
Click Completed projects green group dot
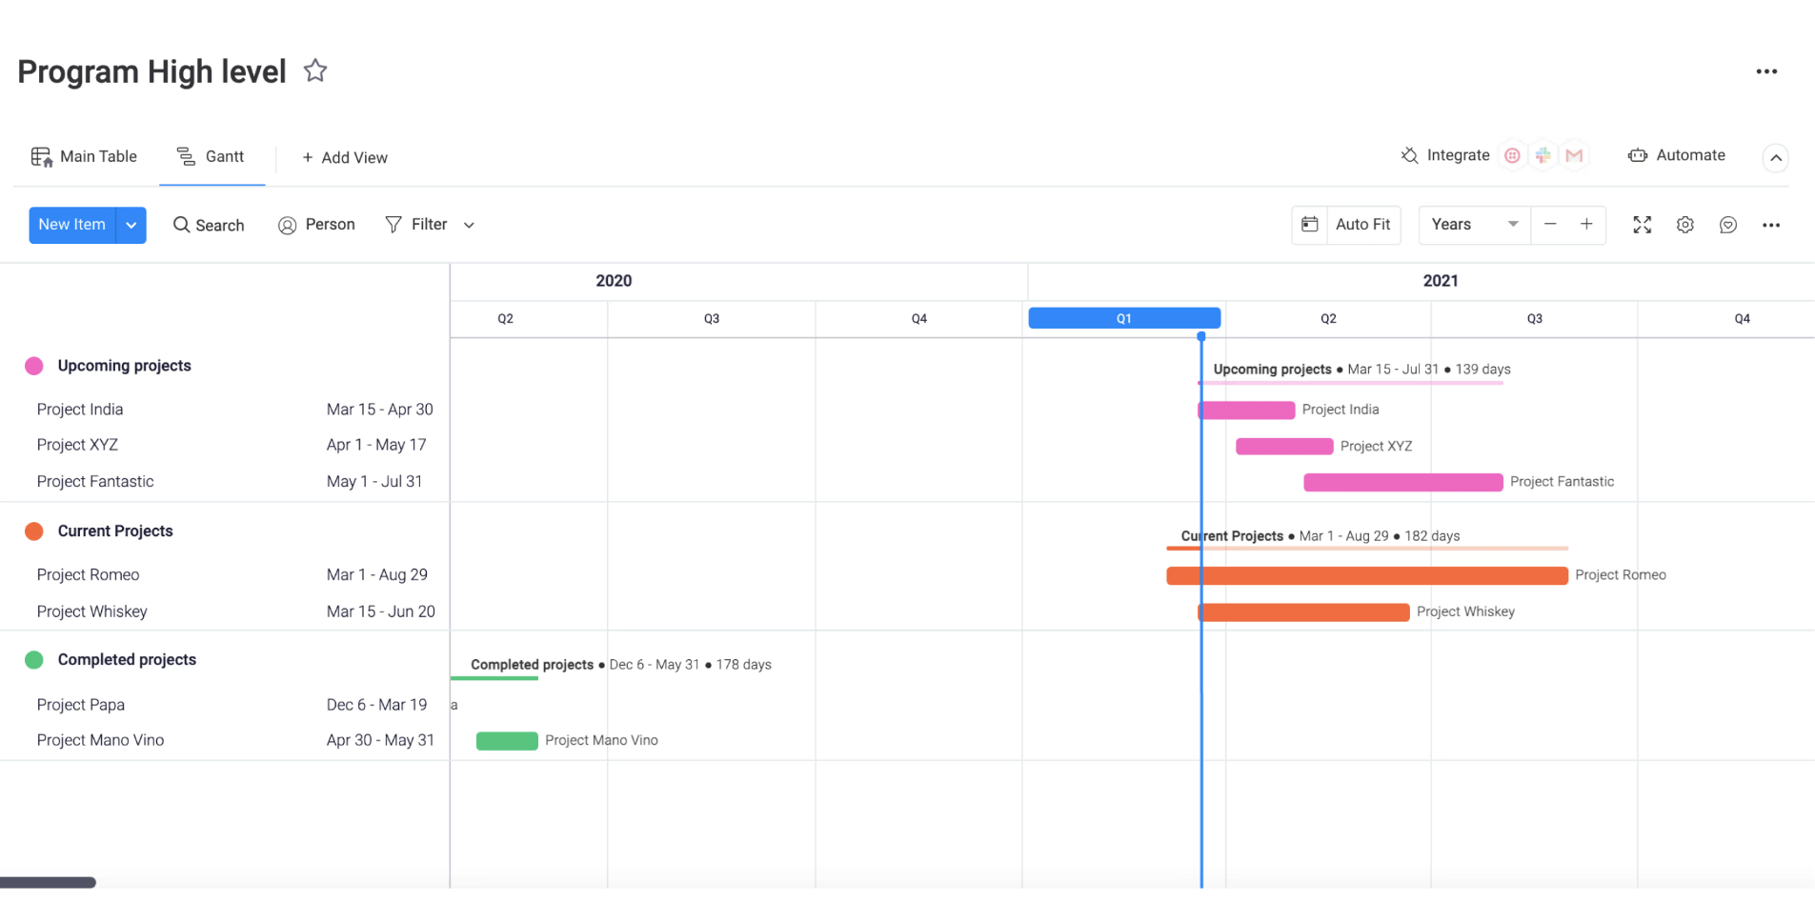point(34,660)
